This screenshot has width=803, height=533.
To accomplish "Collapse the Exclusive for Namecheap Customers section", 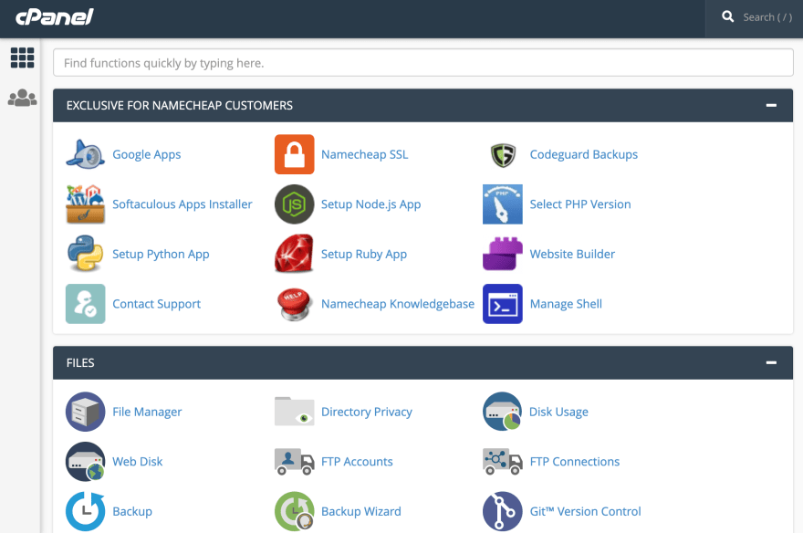I will pos(771,105).
